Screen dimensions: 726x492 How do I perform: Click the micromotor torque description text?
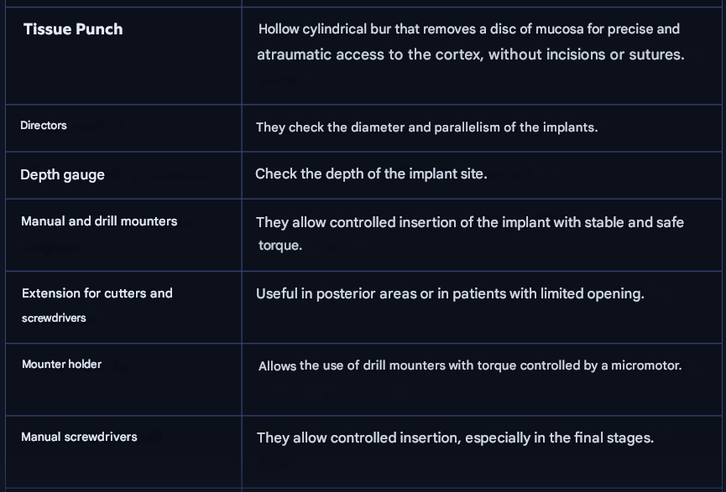coord(469,366)
